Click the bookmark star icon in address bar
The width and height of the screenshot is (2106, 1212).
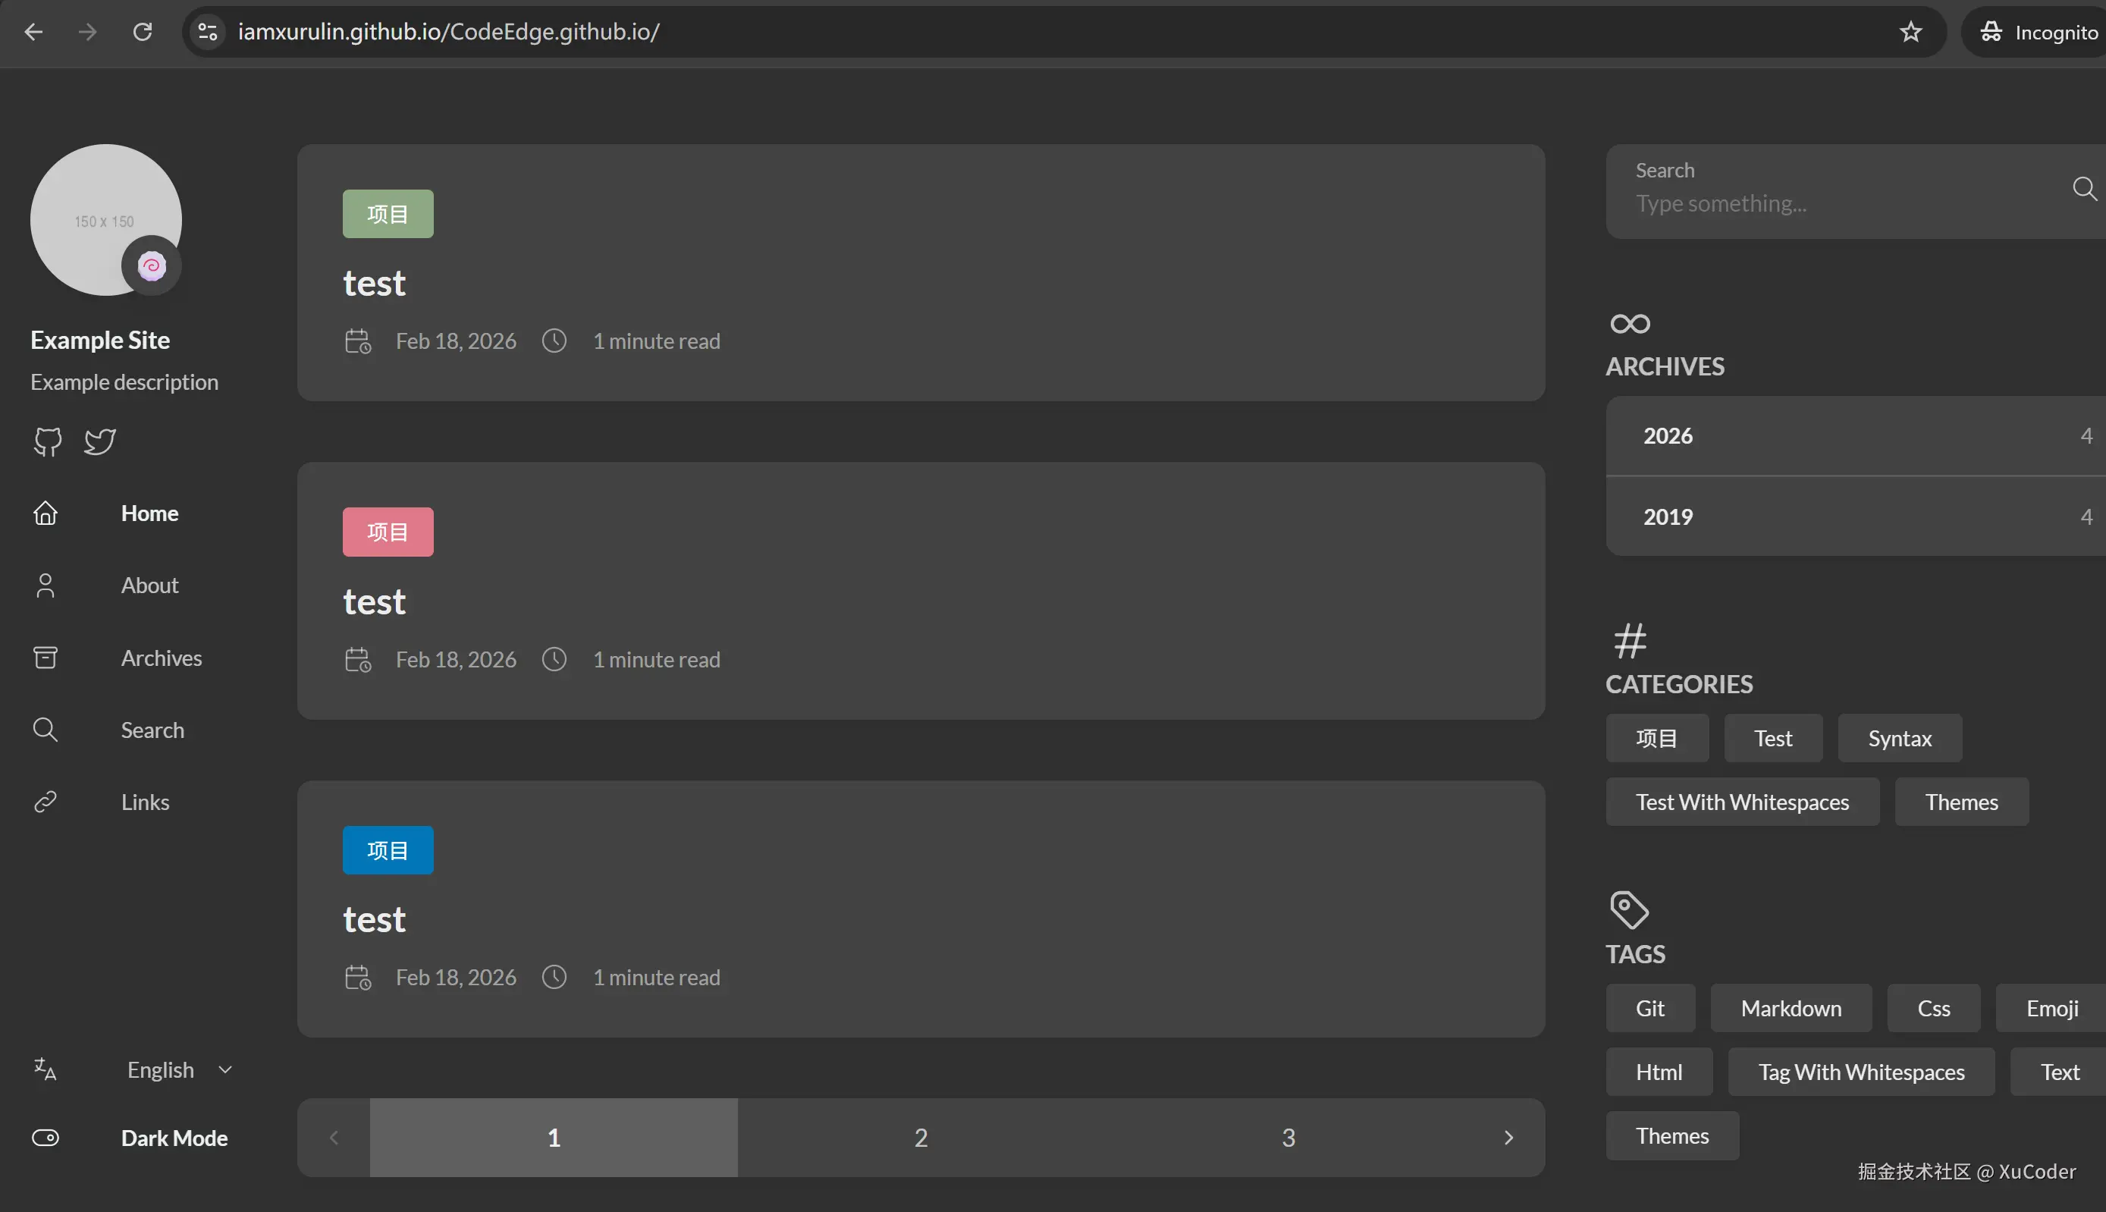tap(1910, 32)
